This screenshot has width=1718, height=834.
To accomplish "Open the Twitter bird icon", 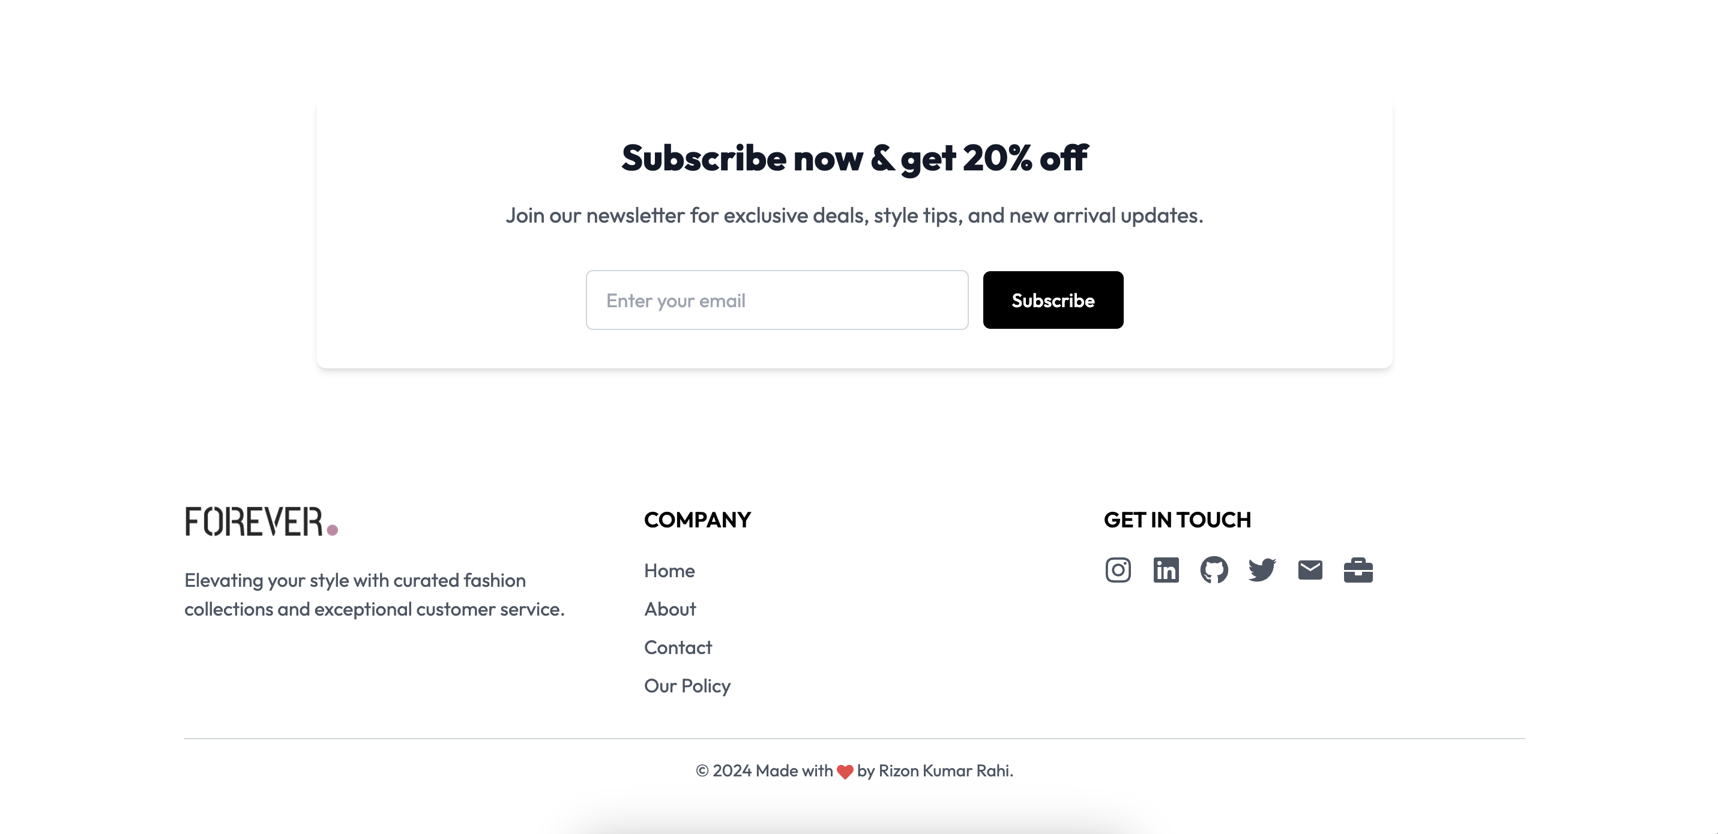I will pyautogui.click(x=1262, y=569).
